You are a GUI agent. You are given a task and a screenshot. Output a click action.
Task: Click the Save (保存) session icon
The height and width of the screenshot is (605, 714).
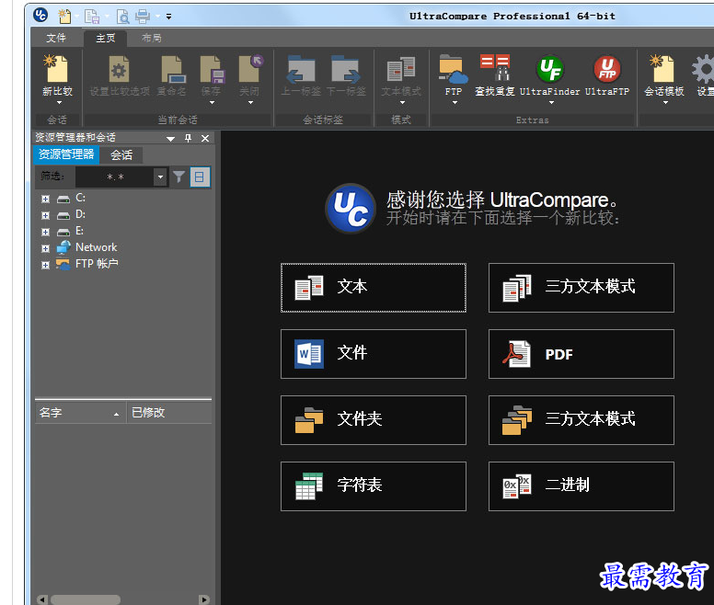(x=212, y=69)
